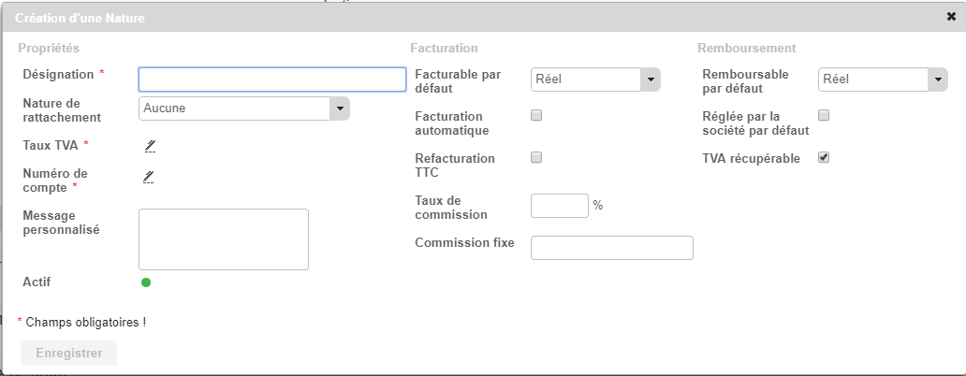Click the Remboursement section heading

pyautogui.click(x=746, y=48)
